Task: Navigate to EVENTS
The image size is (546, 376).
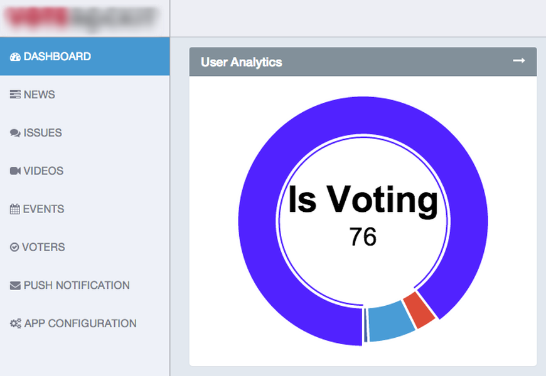Action: click(x=85, y=209)
